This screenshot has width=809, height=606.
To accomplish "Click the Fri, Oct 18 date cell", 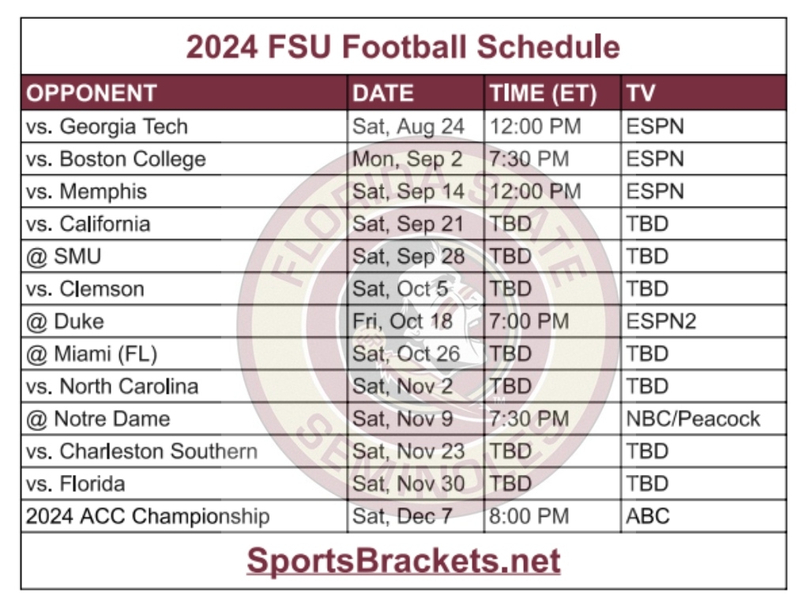I will (x=403, y=321).
